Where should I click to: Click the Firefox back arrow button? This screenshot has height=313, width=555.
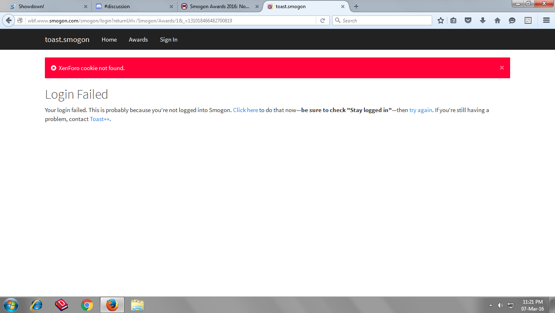click(x=9, y=20)
